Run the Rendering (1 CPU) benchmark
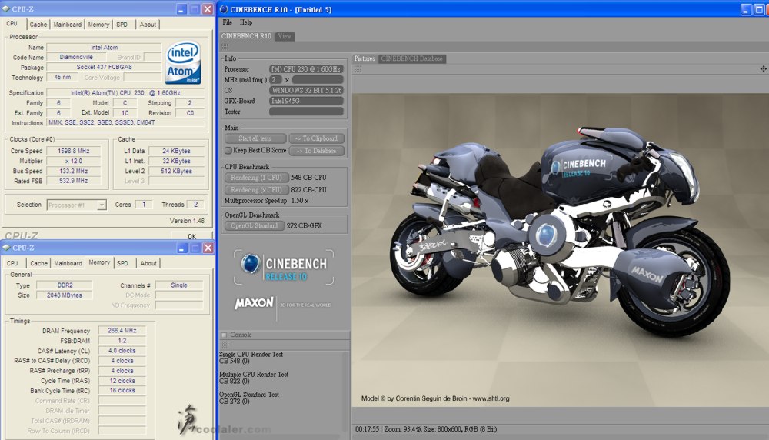 pos(256,178)
